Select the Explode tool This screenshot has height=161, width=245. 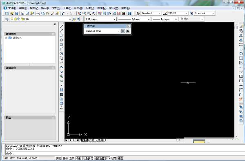pyautogui.click(x=241, y=99)
